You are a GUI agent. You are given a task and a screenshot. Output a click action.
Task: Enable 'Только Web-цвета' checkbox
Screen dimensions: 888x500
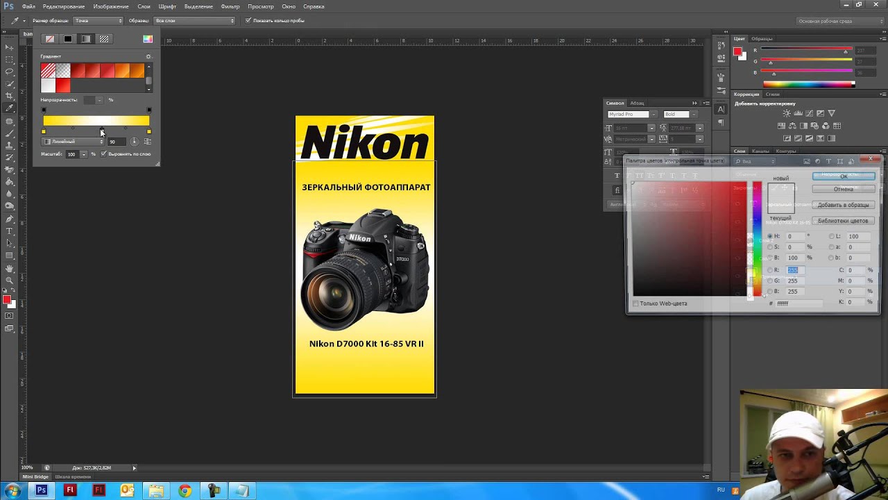click(x=635, y=303)
